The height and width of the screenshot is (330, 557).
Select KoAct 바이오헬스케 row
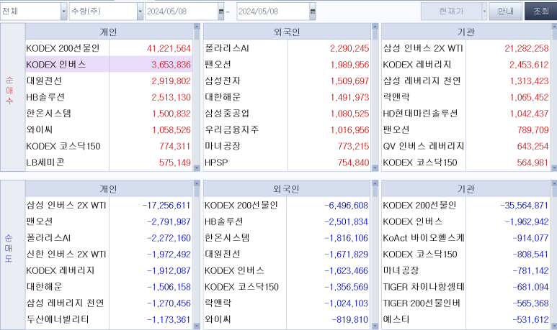point(466,238)
